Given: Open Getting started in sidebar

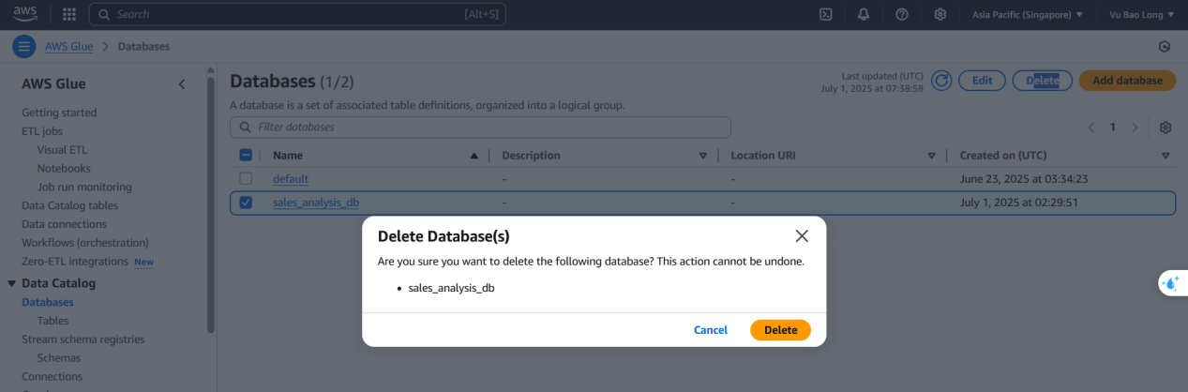Looking at the screenshot, I should 59,113.
